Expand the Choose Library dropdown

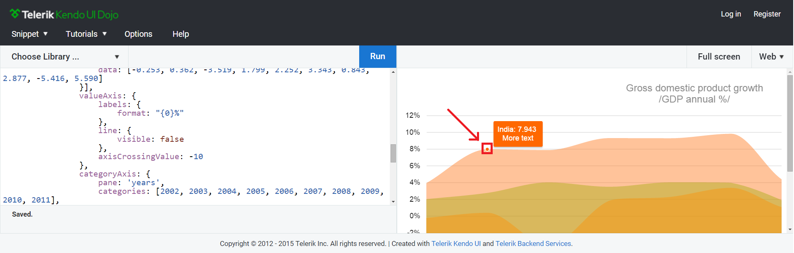click(65, 57)
